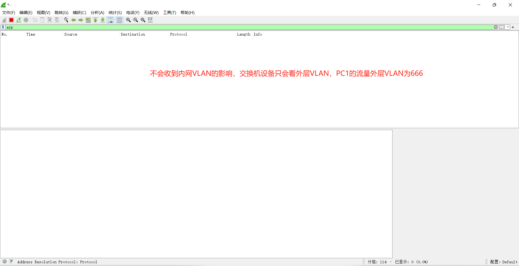Open the 视图(V) menu
The image size is (519, 266).
point(44,13)
